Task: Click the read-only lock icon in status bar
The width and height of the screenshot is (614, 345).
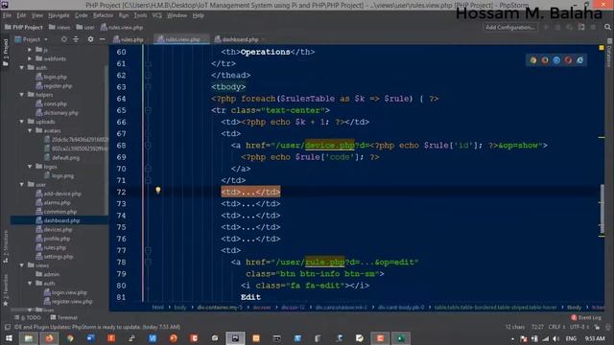Action: tap(597, 327)
